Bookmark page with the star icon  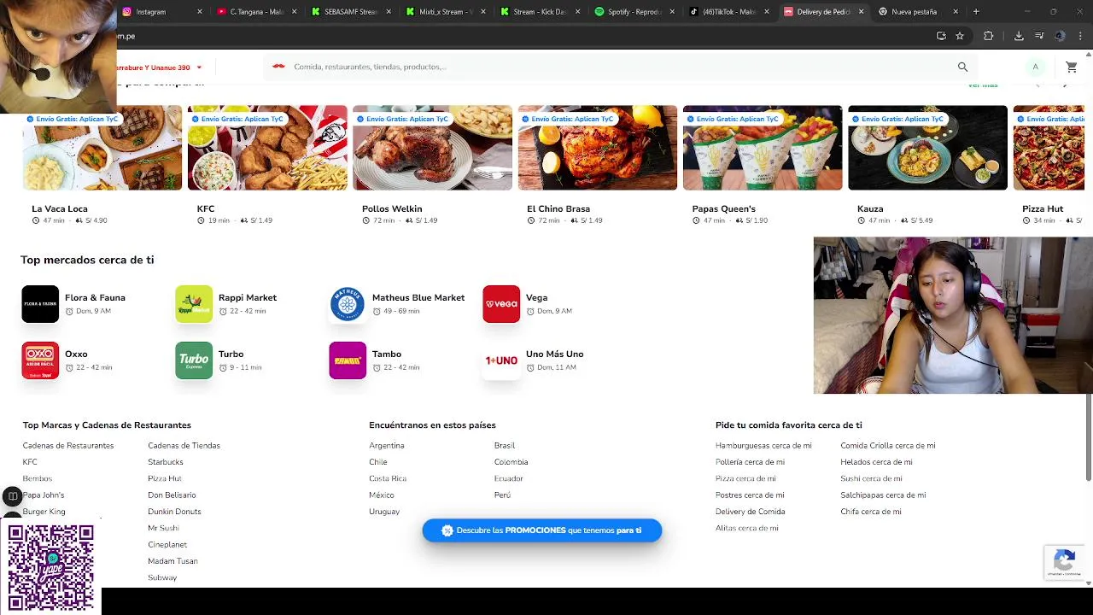[960, 36]
